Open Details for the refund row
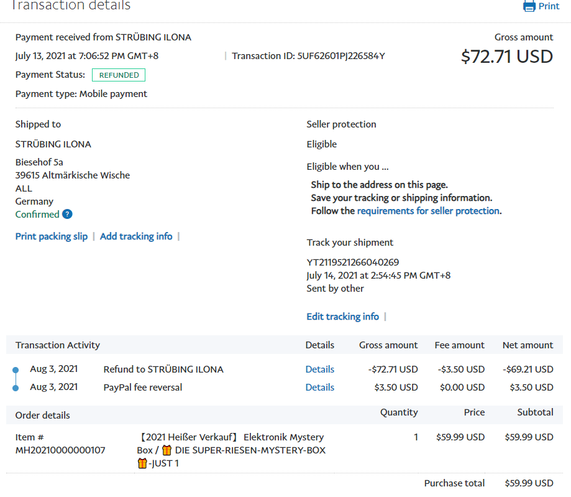The height and width of the screenshot is (497, 571). pos(319,369)
